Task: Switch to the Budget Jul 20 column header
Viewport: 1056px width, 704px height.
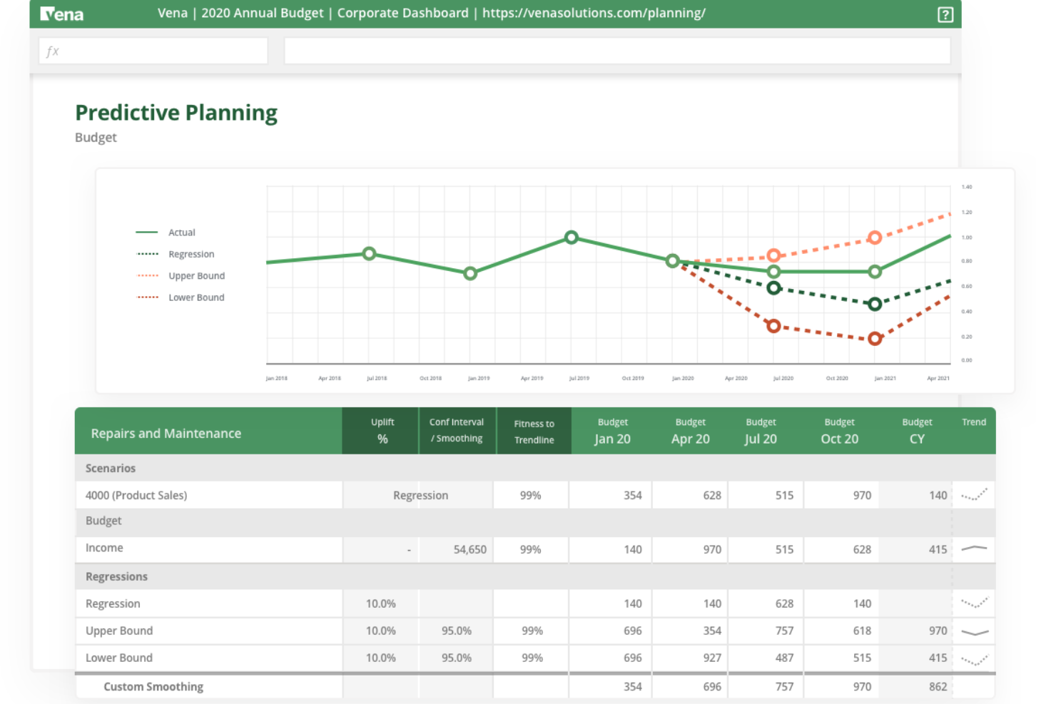Action: point(761,431)
